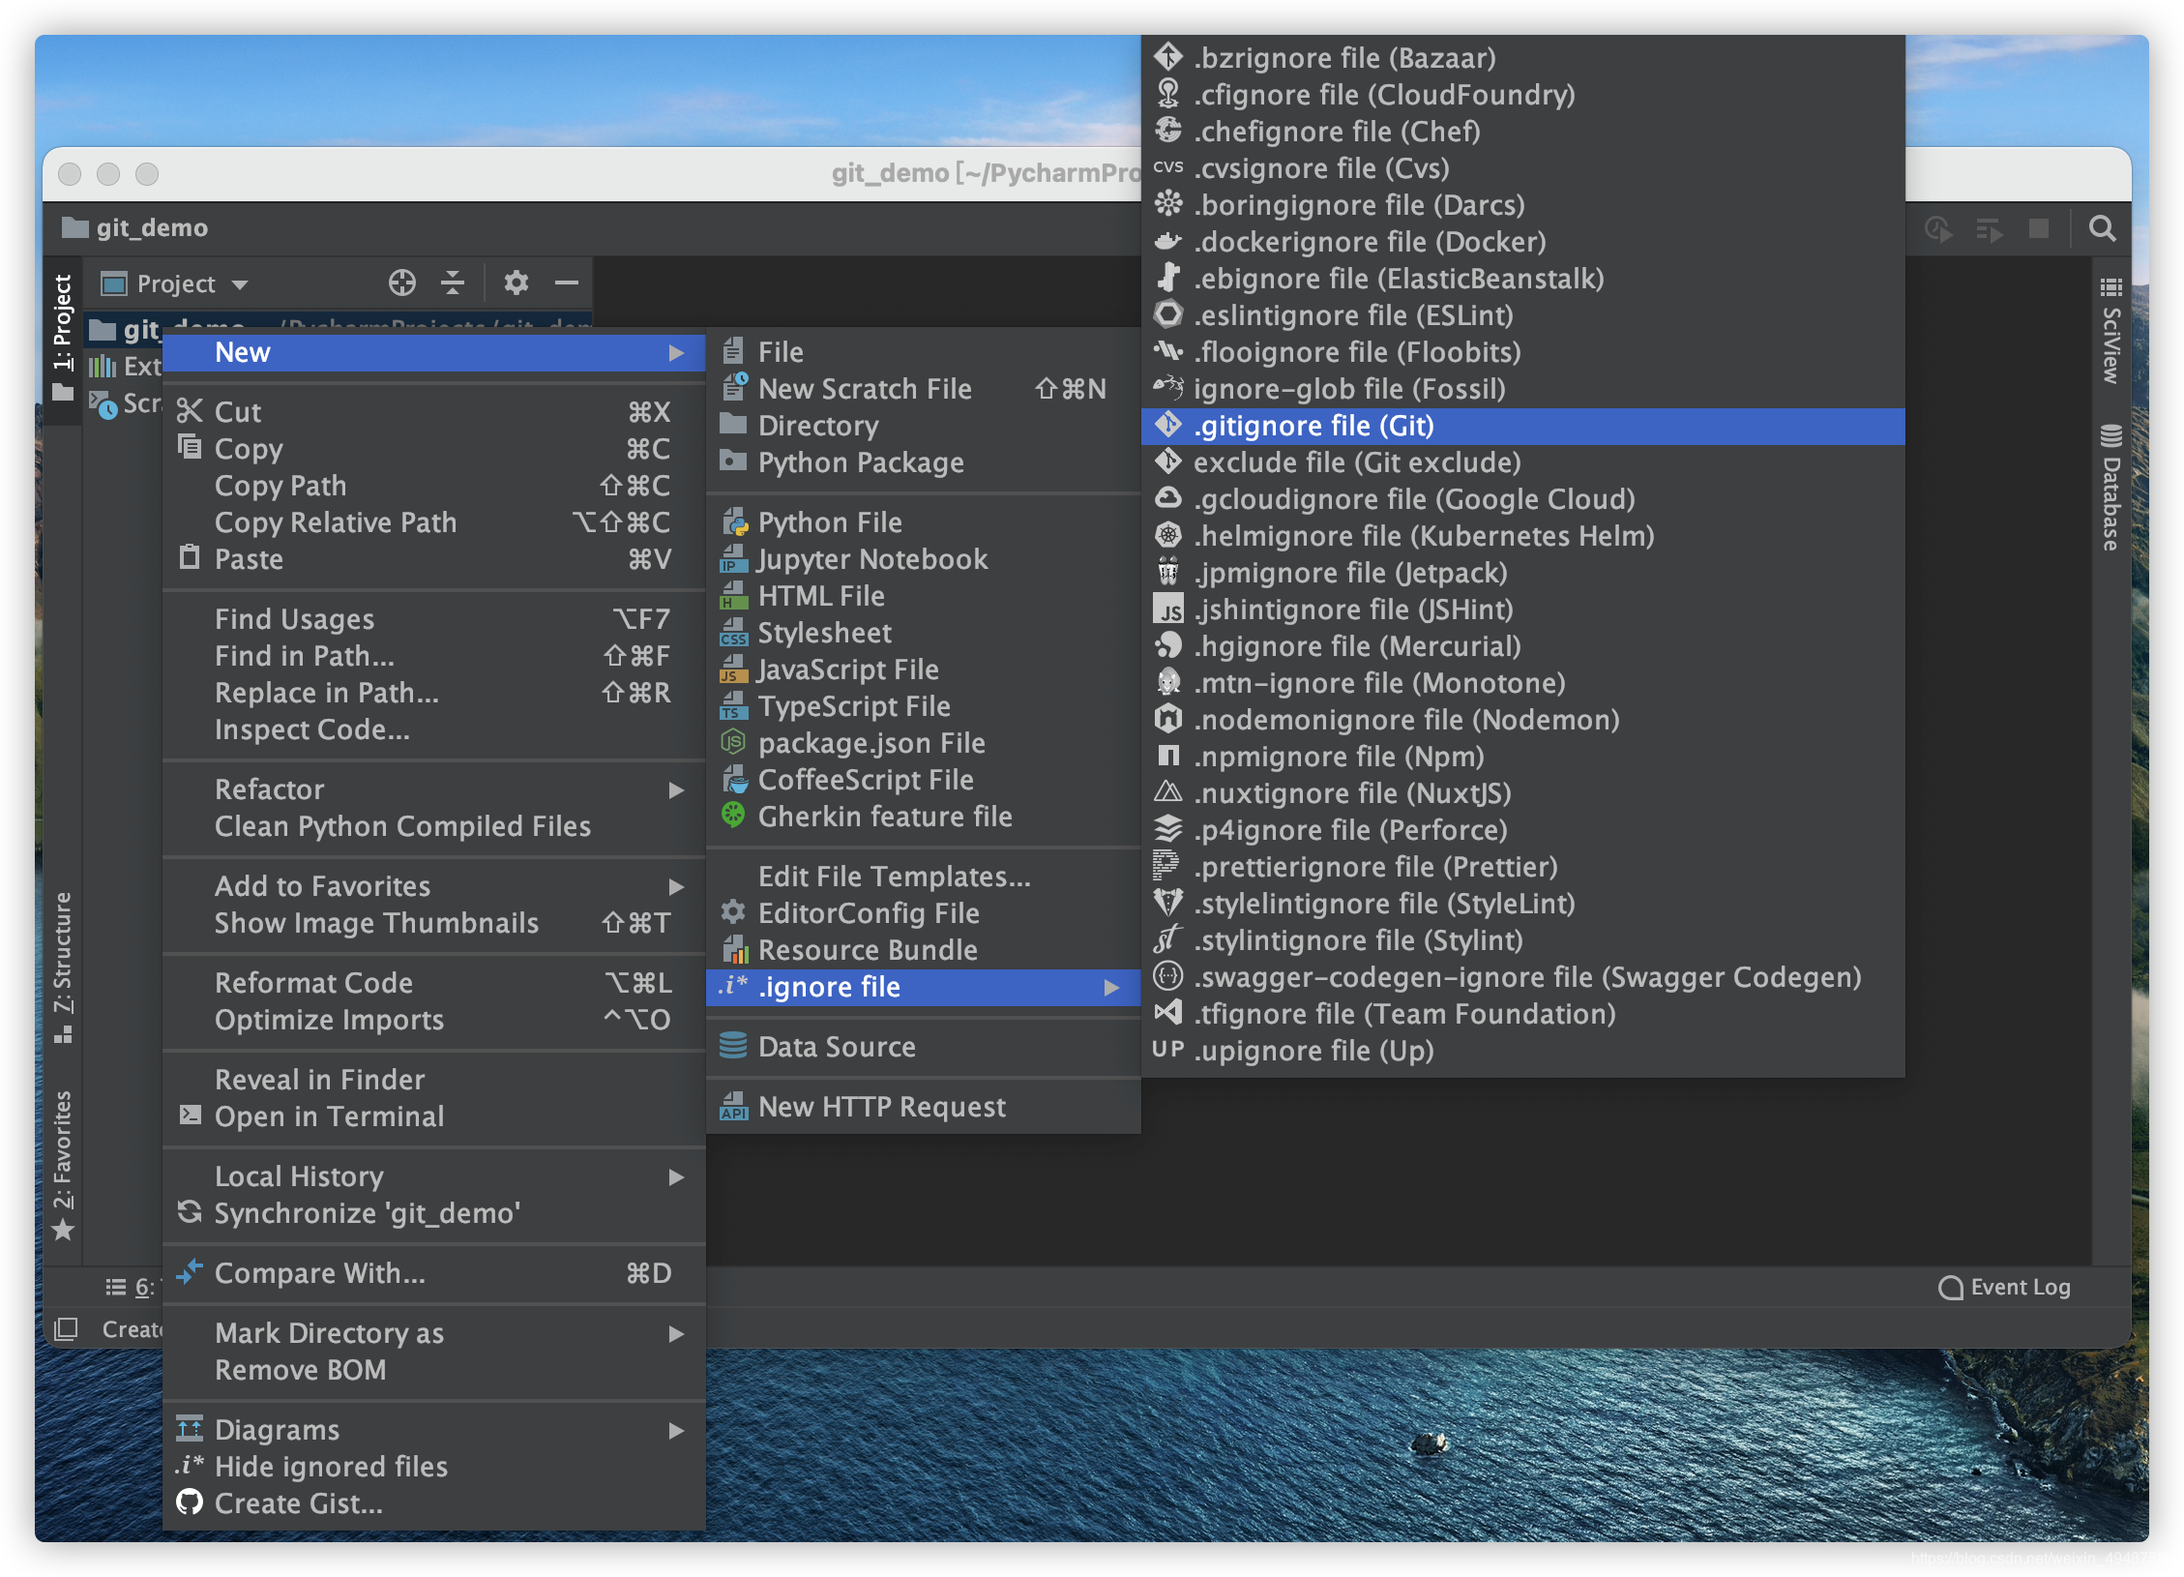Pick .npmignore file (Npm) entry

tap(1522, 757)
